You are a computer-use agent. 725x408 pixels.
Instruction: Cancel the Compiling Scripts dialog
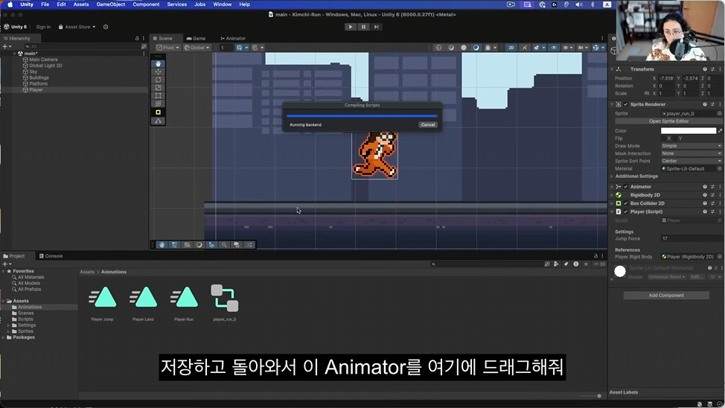coord(428,125)
